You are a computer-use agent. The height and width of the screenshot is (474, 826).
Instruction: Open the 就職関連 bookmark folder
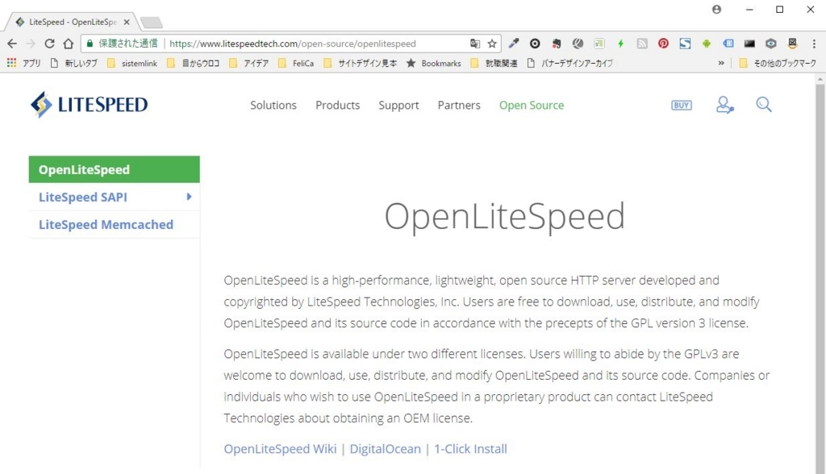pos(494,63)
